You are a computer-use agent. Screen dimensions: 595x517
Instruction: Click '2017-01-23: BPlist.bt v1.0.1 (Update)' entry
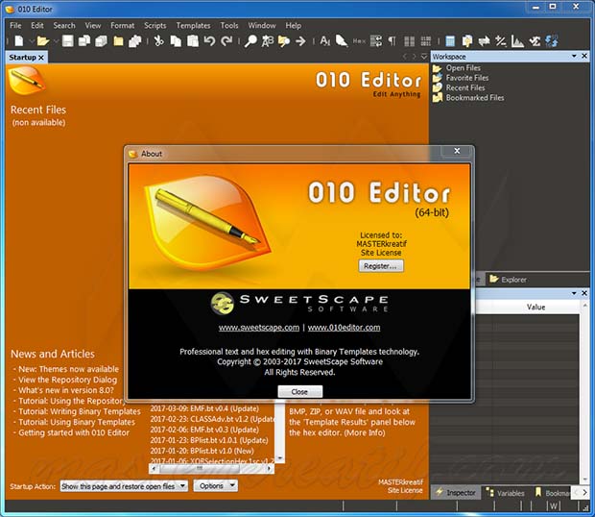click(208, 440)
